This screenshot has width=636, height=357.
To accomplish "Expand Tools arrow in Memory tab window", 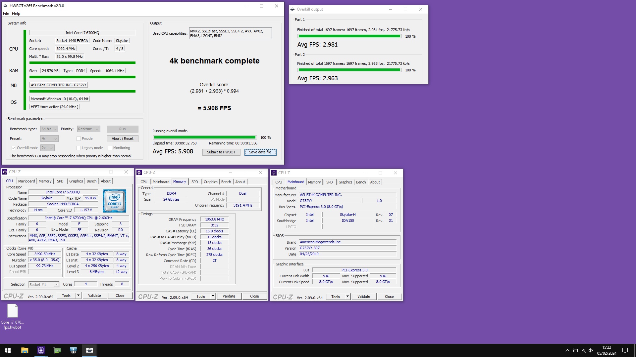I will tap(213, 296).
